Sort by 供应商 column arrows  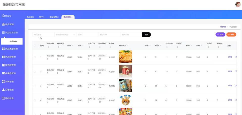110,47
